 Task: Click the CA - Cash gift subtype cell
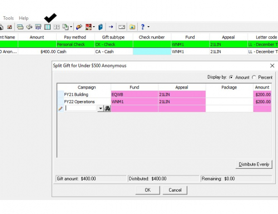[x=113, y=51]
